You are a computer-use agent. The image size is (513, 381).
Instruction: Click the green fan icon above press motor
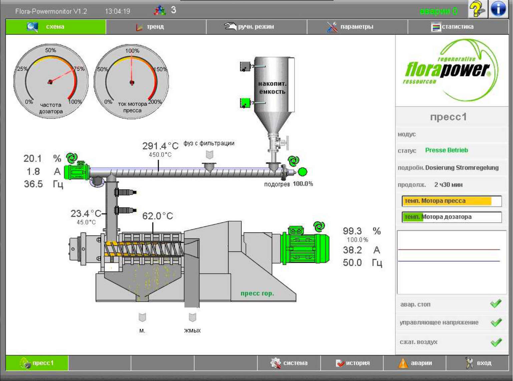pyautogui.click(x=319, y=226)
